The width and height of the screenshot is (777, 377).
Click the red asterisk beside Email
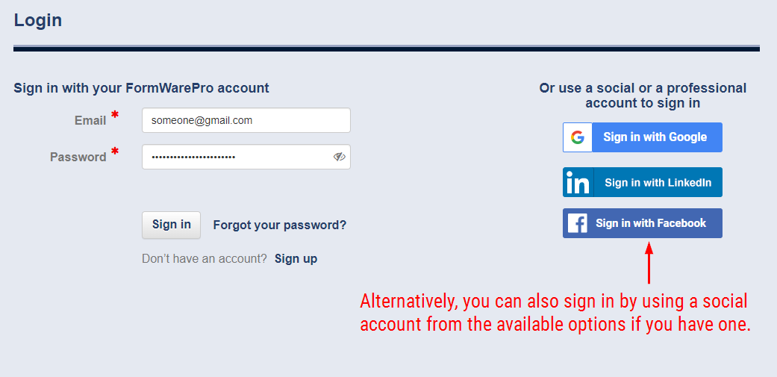115,116
